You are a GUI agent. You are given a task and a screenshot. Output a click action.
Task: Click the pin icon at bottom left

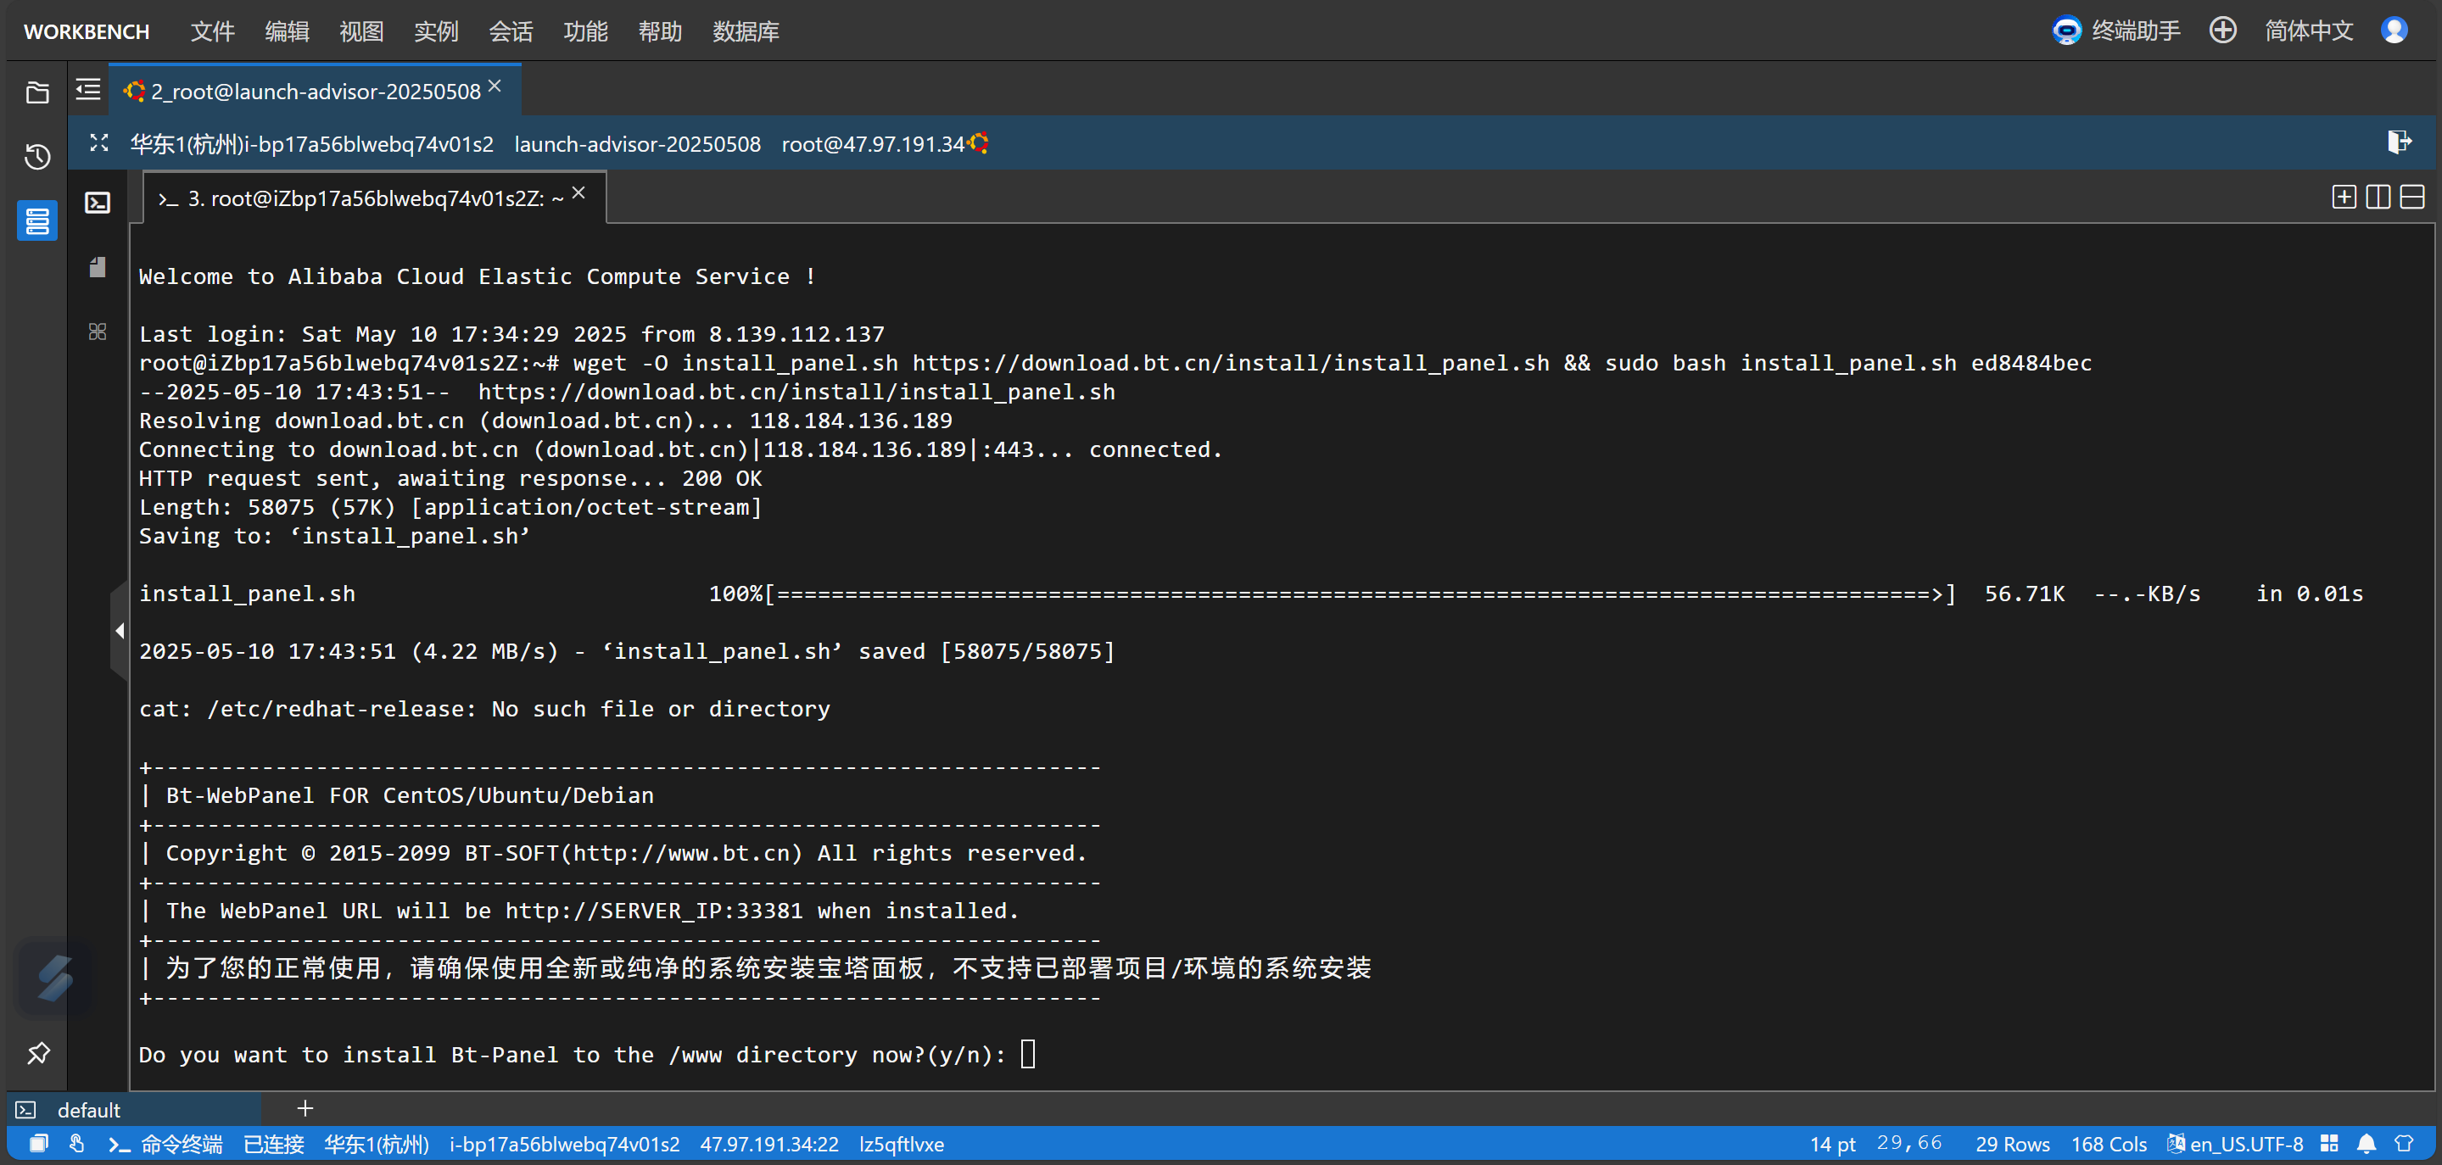click(x=38, y=1053)
